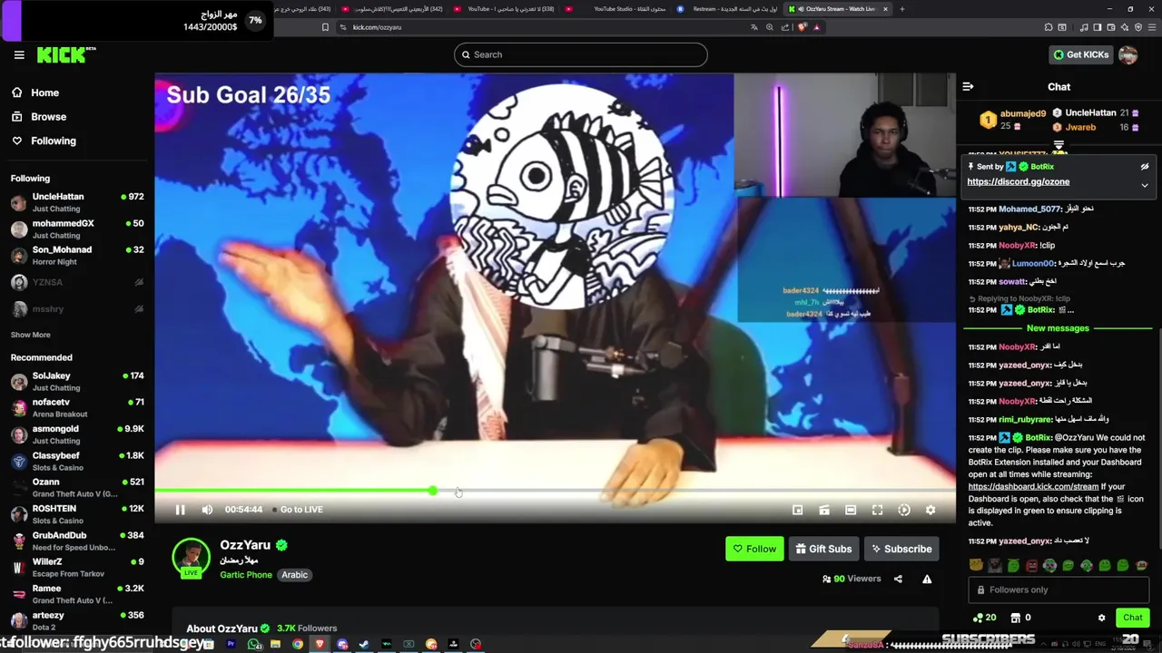Open user profile avatar in top bar

(1128, 55)
